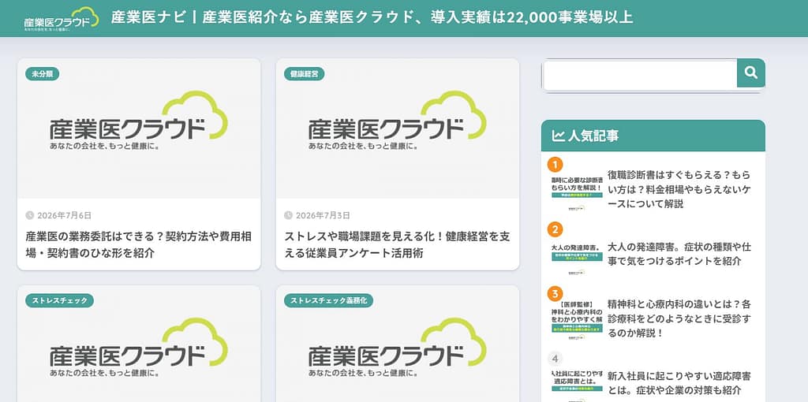Open popular article 大人の発達障害
The height and width of the screenshot is (402, 808).
[x=679, y=254]
